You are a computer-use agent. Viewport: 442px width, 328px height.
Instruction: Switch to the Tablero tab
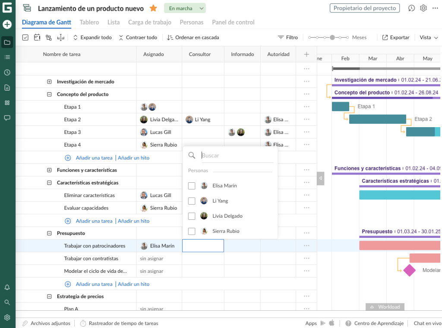tap(89, 22)
